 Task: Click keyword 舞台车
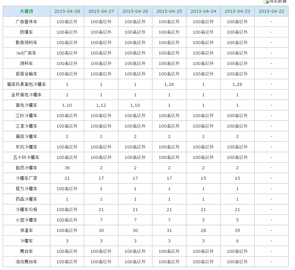pyautogui.click(x=27, y=251)
